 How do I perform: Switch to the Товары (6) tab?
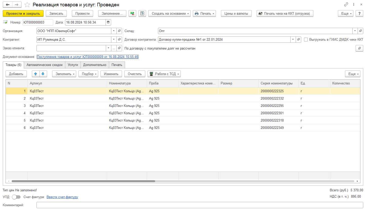tap(13, 65)
